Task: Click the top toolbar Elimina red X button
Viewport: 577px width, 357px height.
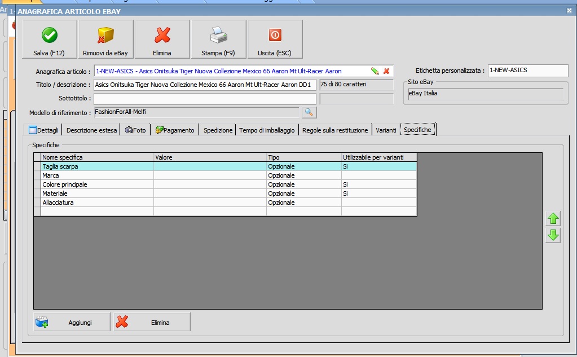Action: point(162,39)
